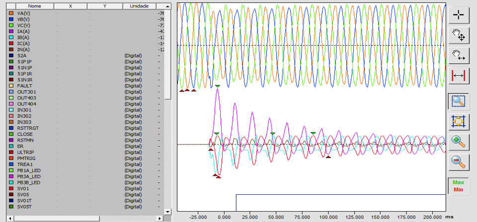
Task: Select the ULTRIP channel row
Action: (85, 152)
